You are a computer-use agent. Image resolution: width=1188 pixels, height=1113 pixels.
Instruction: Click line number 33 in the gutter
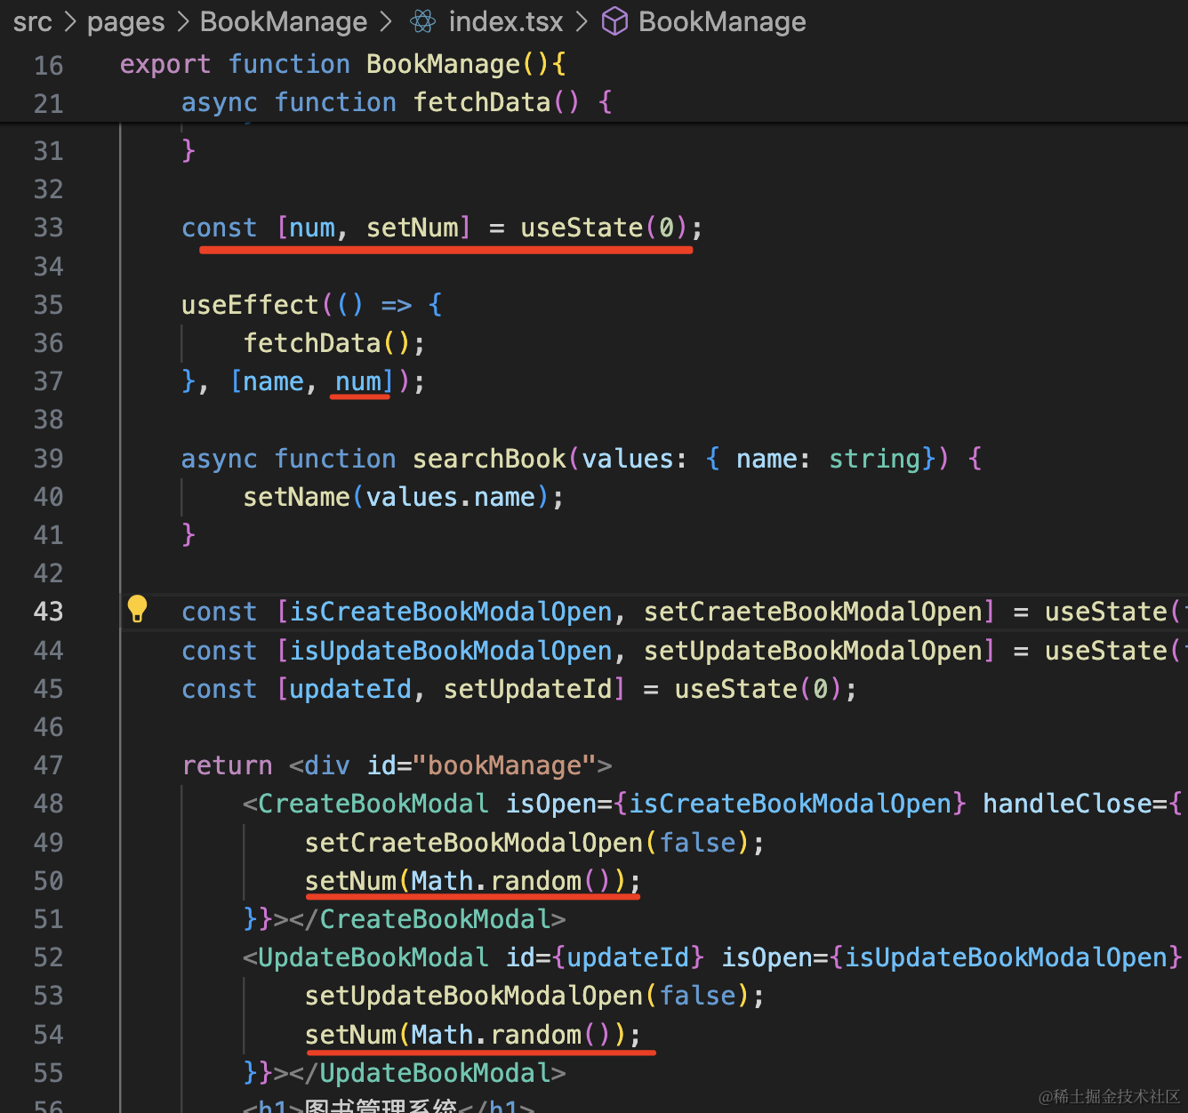coord(48,228)
